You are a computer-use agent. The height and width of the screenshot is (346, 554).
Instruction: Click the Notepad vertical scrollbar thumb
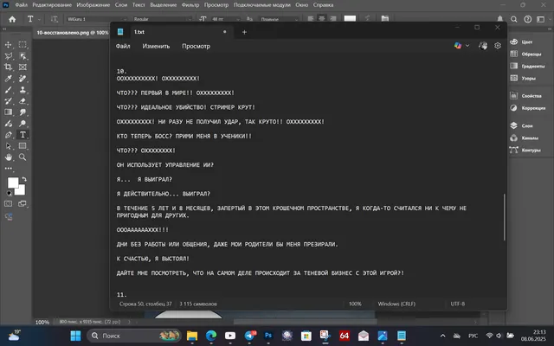pos(504,217)
